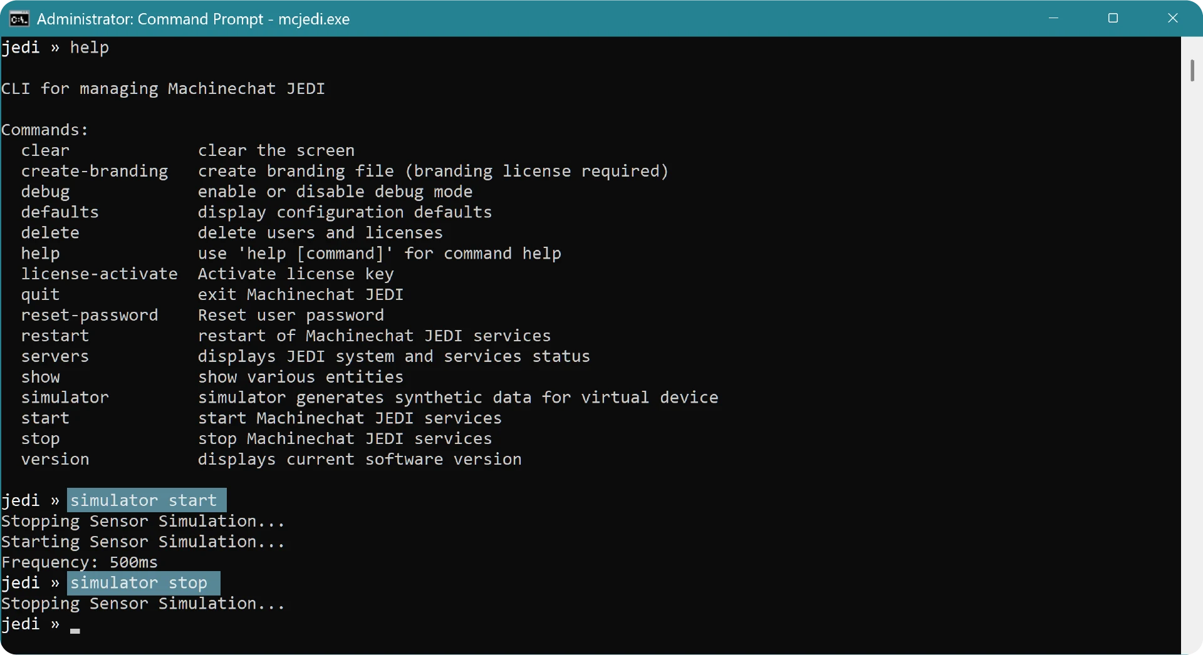Click the blinking cursor at the last prompt

(75, 631)
